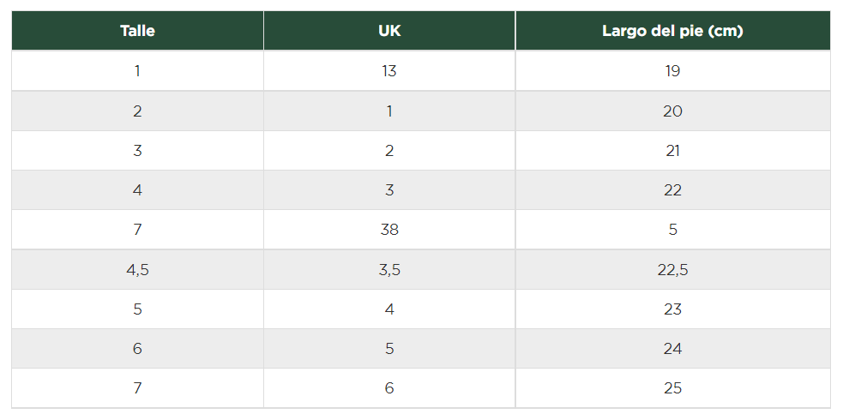Click UK size 13 cell
843x420 pixels.
(x=389, y=71)
